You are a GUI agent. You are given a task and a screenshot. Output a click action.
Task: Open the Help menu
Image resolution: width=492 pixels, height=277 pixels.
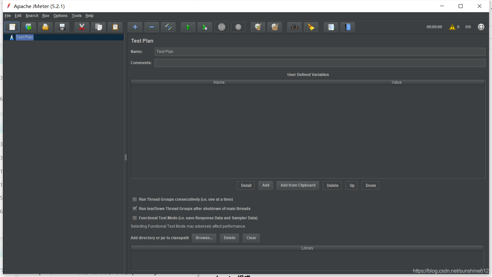click(x=89, y=16)
